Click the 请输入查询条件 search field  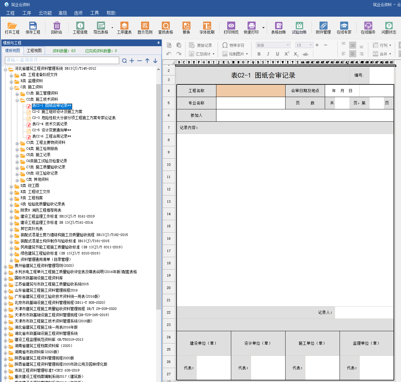[x=62, y=60]
